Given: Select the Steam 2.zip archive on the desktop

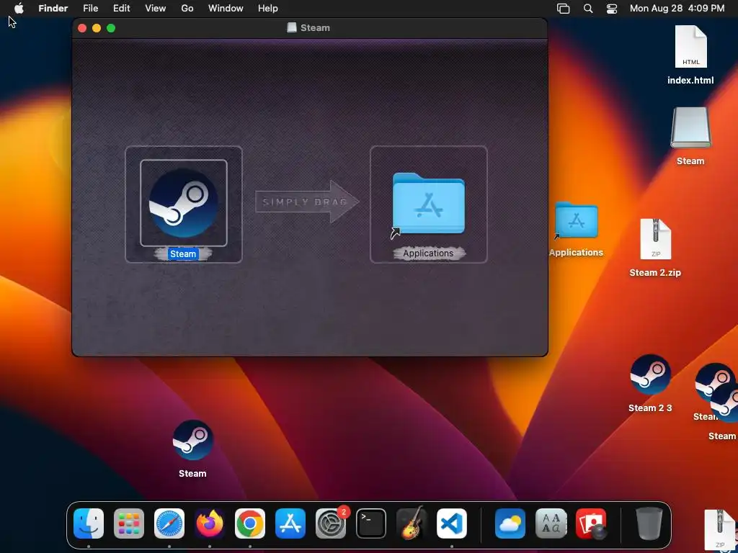Looking at the screenshot, I should (656, 239).
